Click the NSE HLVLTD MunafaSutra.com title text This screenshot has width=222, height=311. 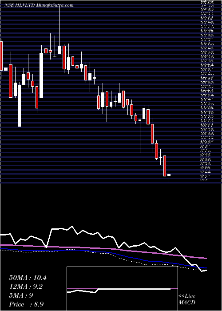click(39, 5)
